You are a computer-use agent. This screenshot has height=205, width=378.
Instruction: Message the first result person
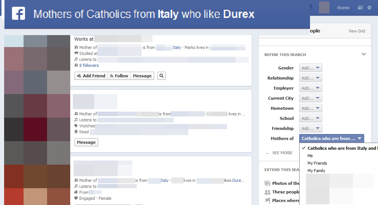(x=142, y=76)
